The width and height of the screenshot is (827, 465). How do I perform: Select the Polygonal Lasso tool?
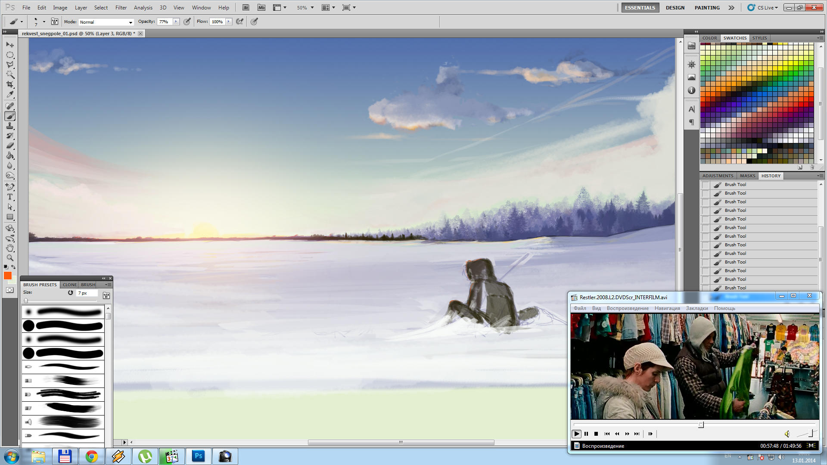[10, 65]
